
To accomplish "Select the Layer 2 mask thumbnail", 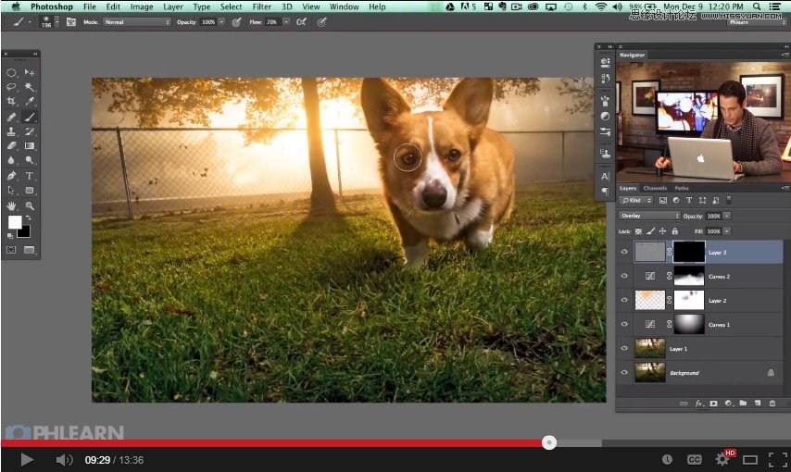I will point(688,300).
